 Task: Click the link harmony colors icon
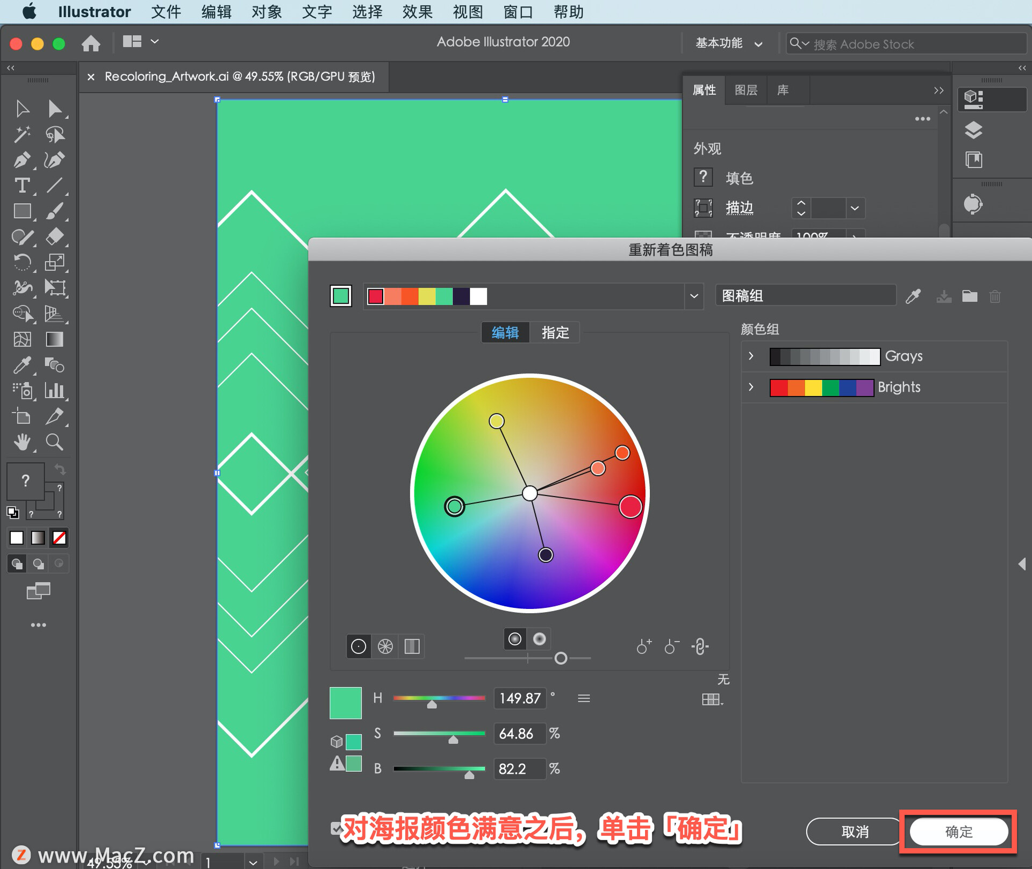pyautogui.click(x=700, y=646)
